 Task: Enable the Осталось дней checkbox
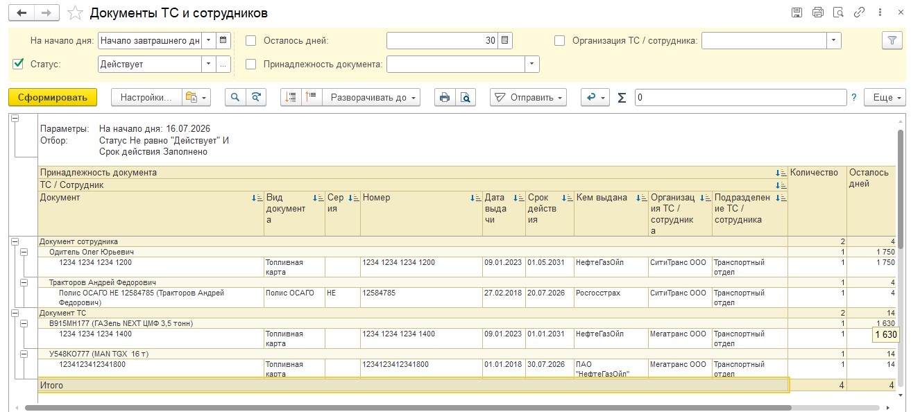(x=251, y=40)
